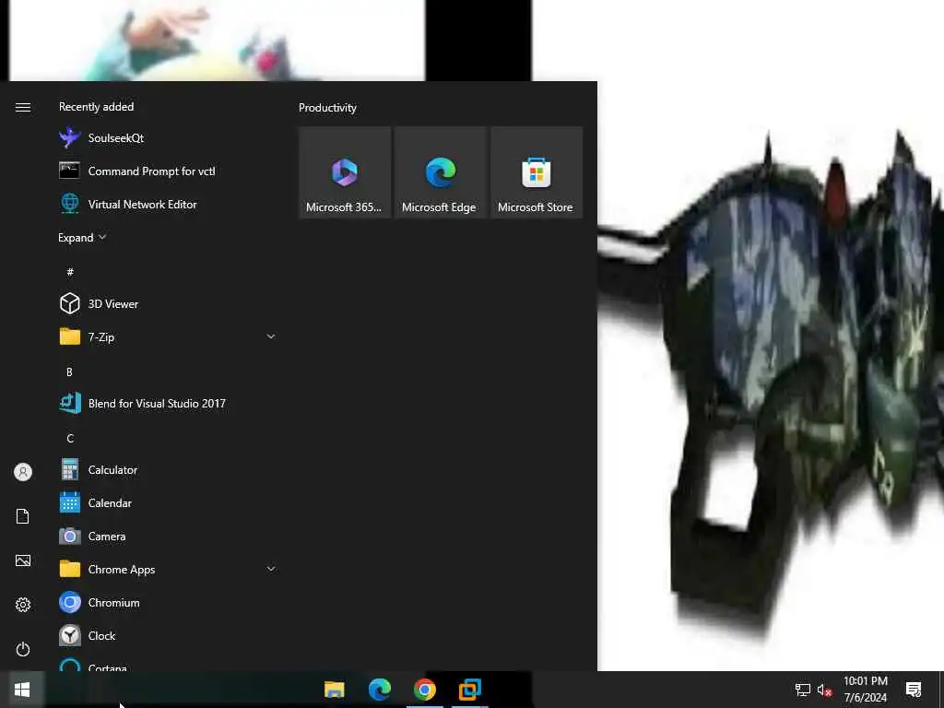Click the Power button icon

(23, 649)
